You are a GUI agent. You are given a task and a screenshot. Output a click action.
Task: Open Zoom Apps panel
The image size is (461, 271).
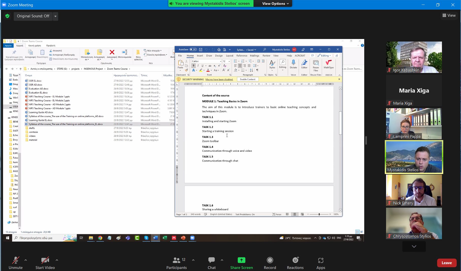point(321,263)
